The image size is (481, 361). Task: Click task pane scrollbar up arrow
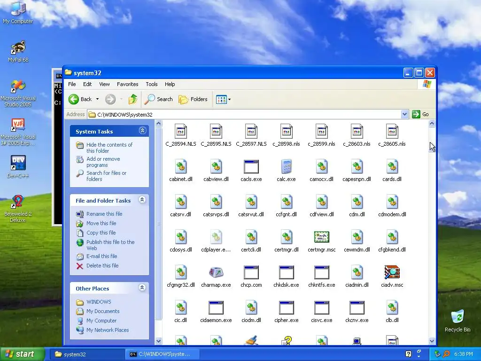click(159, 124)
